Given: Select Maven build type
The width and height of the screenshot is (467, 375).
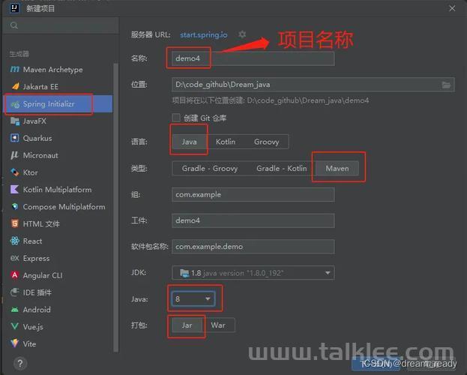Looking at the screenshot, I should [x=337, y=169].
